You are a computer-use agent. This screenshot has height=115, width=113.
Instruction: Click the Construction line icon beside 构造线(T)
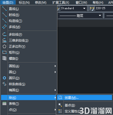tap(4, 21)
